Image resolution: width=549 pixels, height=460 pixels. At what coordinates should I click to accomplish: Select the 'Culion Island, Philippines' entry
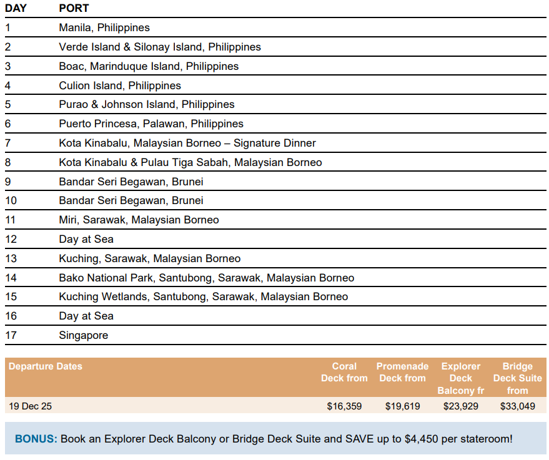pos(120,86)
